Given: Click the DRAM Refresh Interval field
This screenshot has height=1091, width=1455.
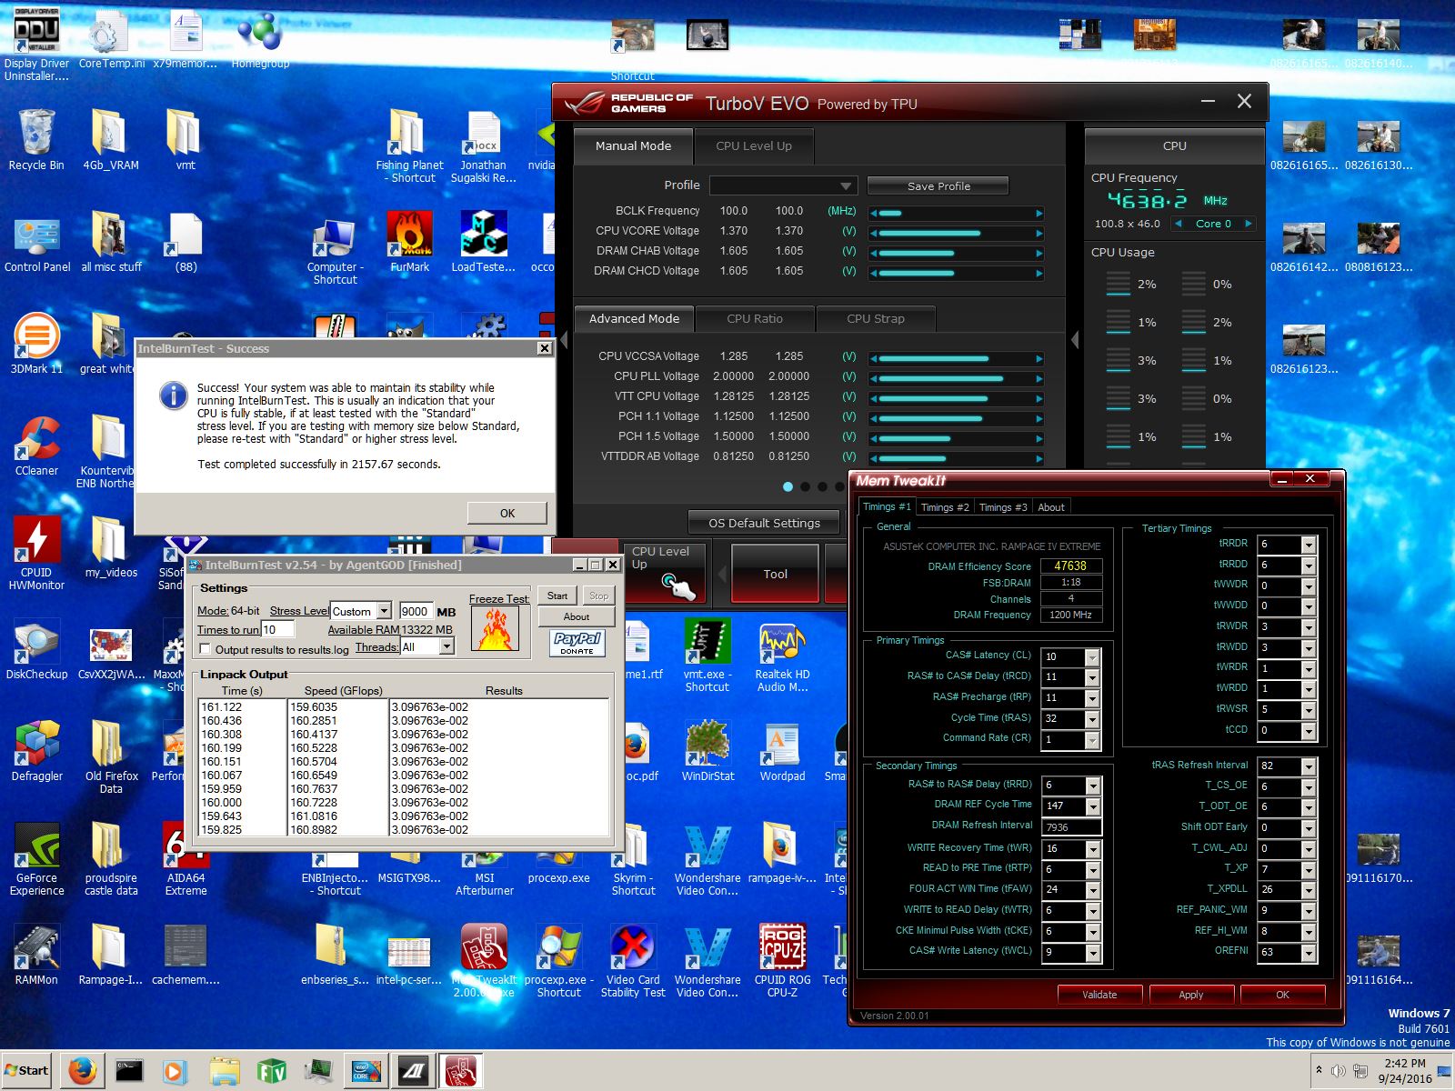Looking at the screenshot, I should coord(1072,827).
